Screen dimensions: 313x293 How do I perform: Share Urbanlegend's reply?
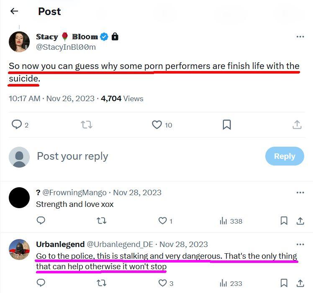[x=300, y=283]
